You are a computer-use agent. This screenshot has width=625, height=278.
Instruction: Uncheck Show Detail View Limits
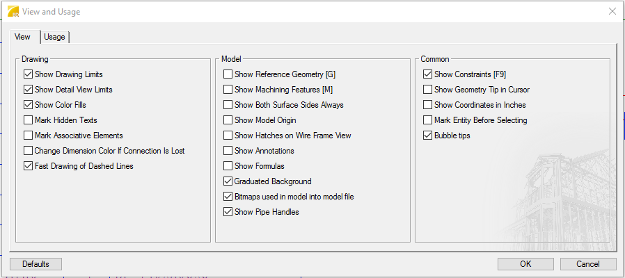click(x=29, y=90)
